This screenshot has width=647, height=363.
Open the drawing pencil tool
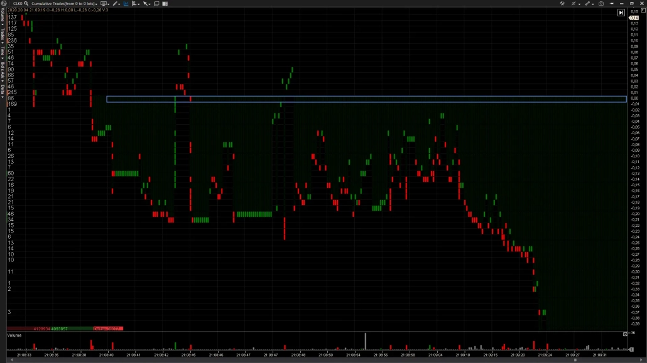click(x=115, y=4)
